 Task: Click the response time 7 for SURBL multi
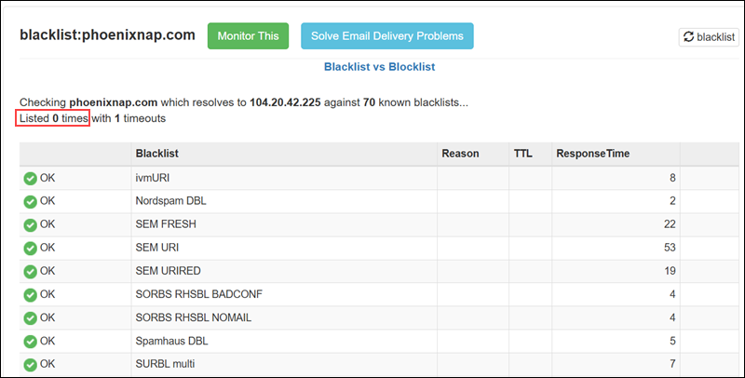point(672,364)
